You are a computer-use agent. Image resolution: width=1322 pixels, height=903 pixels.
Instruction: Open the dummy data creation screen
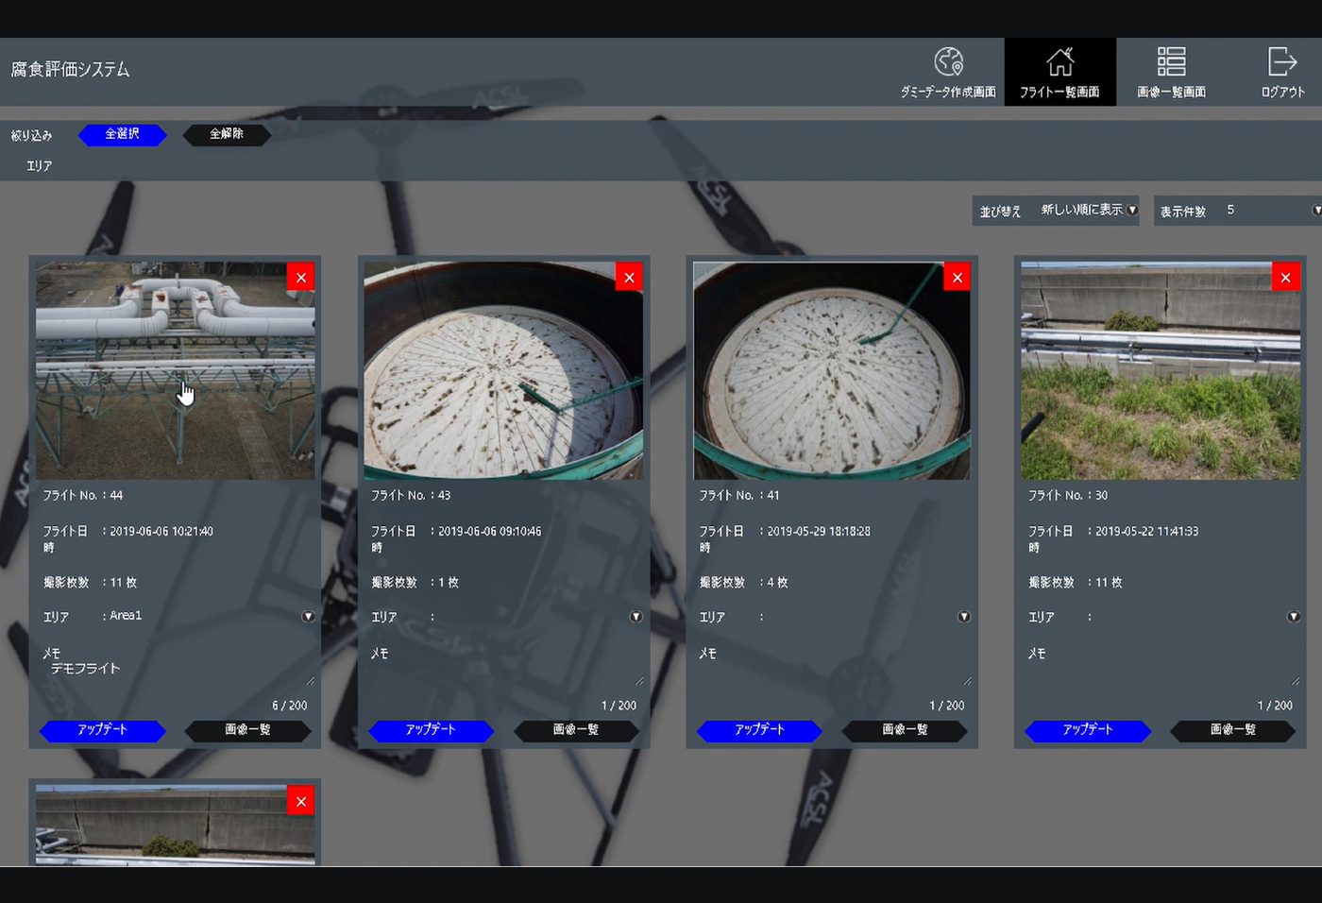(948, 72)
